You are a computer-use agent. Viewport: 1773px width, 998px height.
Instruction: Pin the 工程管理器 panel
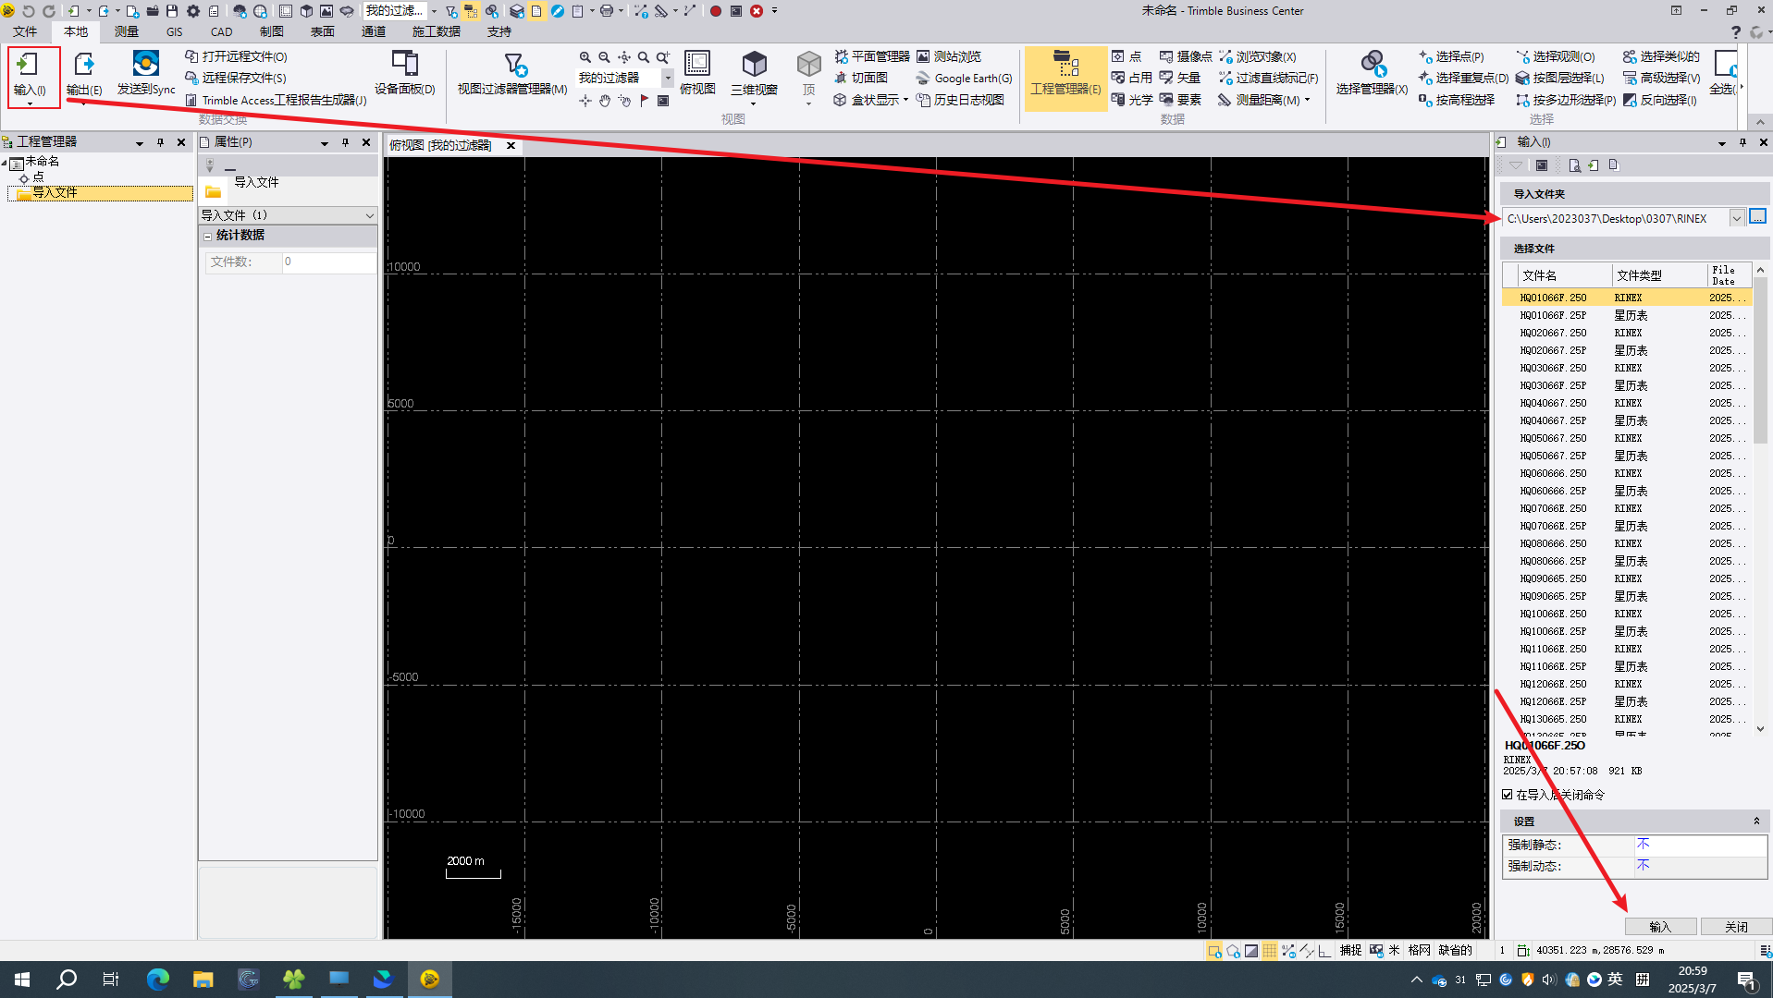point(161,142)
